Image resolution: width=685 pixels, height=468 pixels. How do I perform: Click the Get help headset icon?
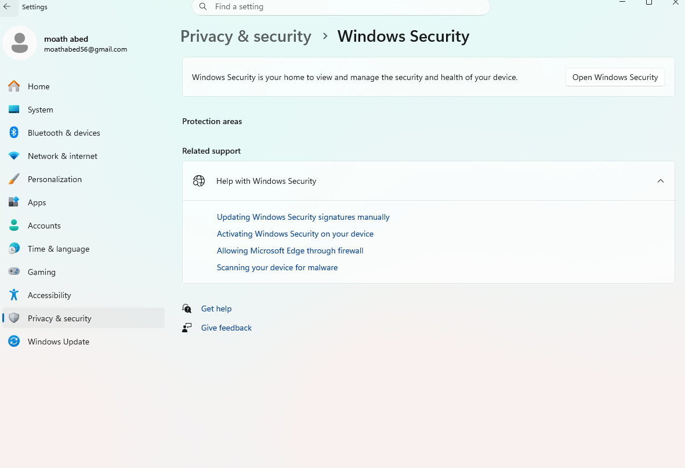tap(187, 309)
